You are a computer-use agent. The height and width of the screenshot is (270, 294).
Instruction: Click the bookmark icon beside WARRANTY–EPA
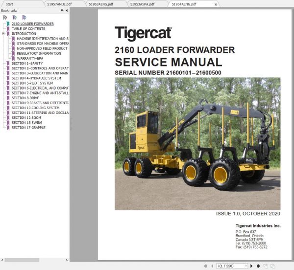pyautogui.click(x=13, y=58)
